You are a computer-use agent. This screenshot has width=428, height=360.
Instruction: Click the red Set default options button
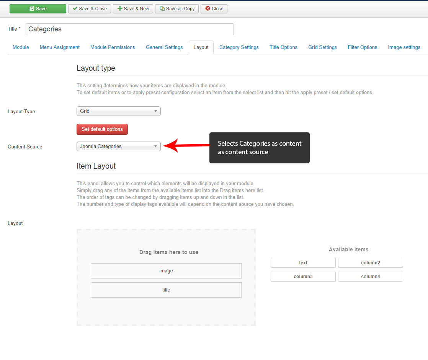tap(102, 129)
